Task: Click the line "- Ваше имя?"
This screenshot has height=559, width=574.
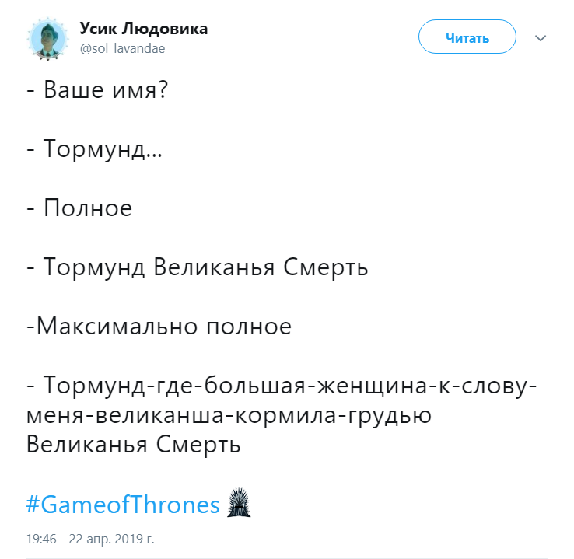Action: tap(96, 90)
